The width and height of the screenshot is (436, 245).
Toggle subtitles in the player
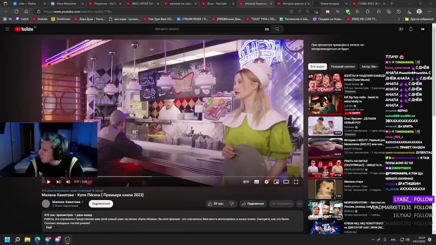click(x=256, y=182)
